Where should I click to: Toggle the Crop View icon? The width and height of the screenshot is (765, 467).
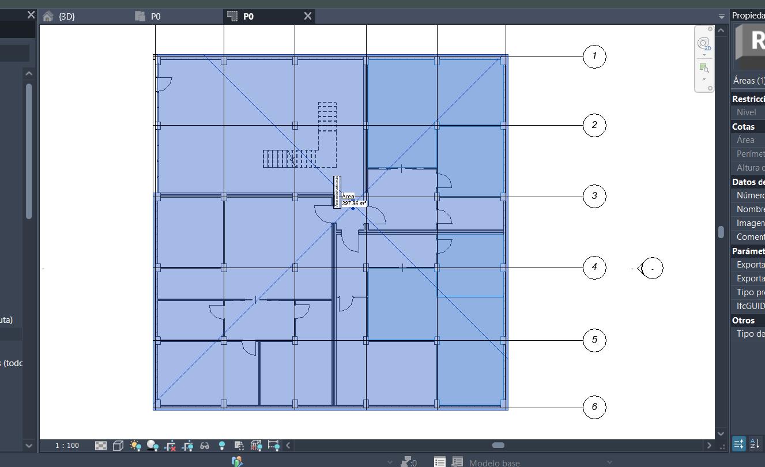coord(170,445)
